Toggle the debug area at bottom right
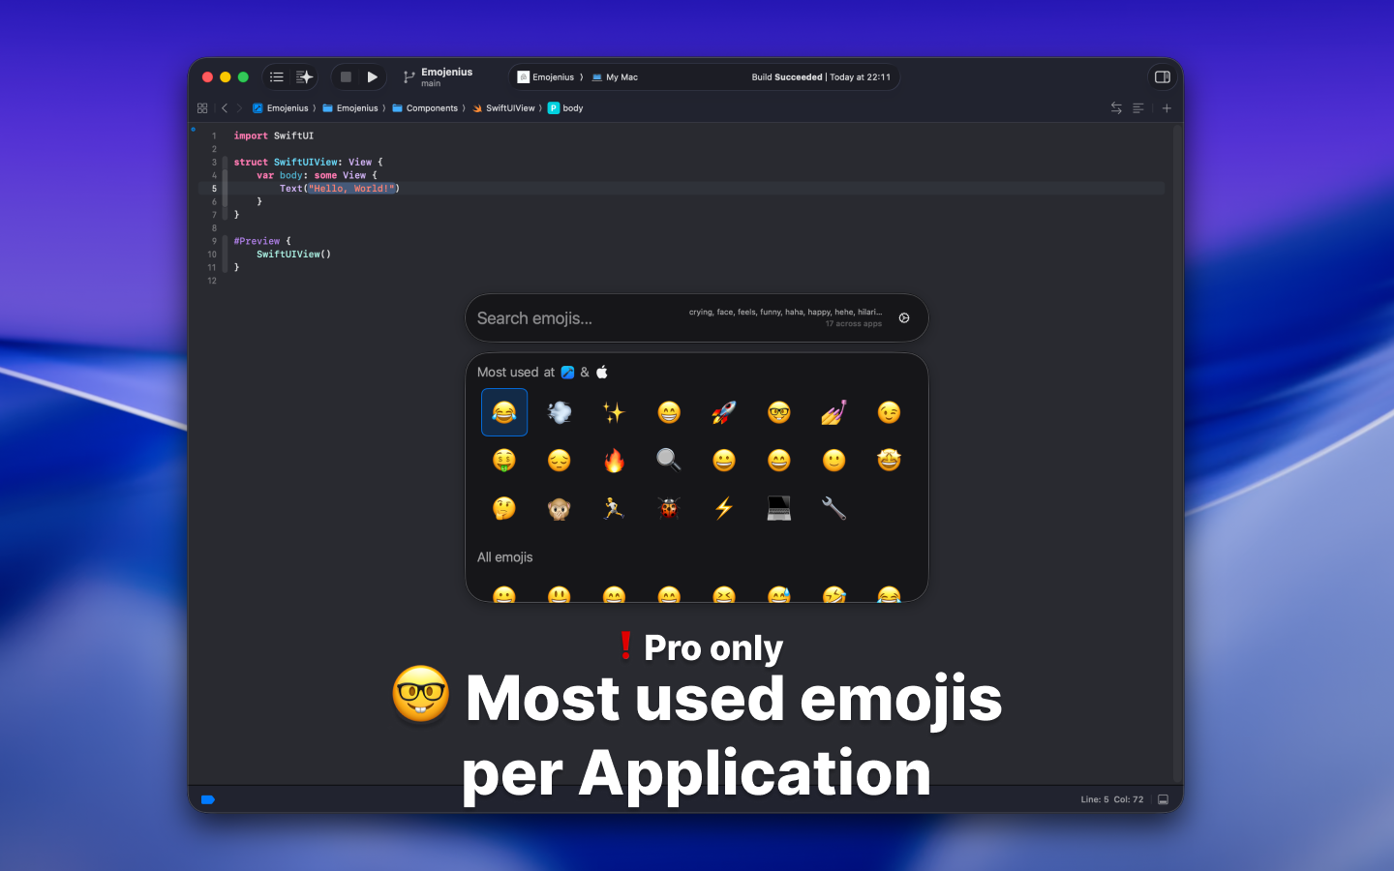This screenshot has height=871, width=1394. pyautogui.click(x=1164, y=799)
